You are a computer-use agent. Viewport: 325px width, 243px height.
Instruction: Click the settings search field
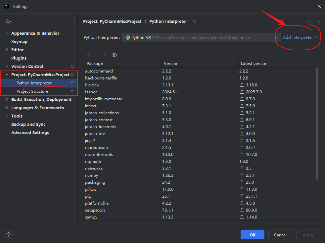(x=39, y=22)
